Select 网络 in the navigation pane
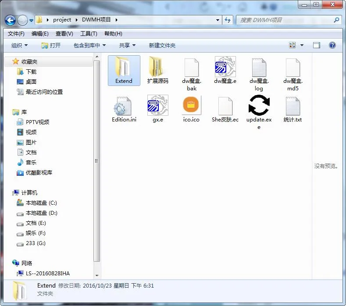 click(22, 263)
